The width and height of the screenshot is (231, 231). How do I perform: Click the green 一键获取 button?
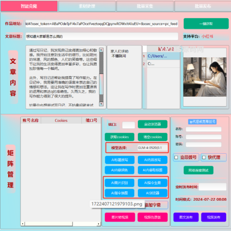(x=206, y=24)
